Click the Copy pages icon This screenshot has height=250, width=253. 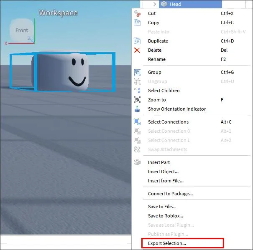[137, 23]
